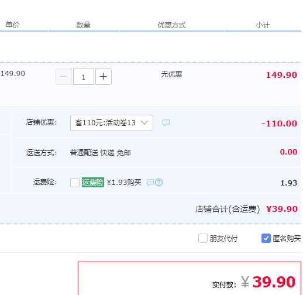303x295 pixels.
Task: Click the dropdown chevron beside 活动卷13
Action: click(144, 123)
